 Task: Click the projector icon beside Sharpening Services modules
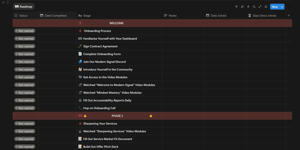point(80,131)
